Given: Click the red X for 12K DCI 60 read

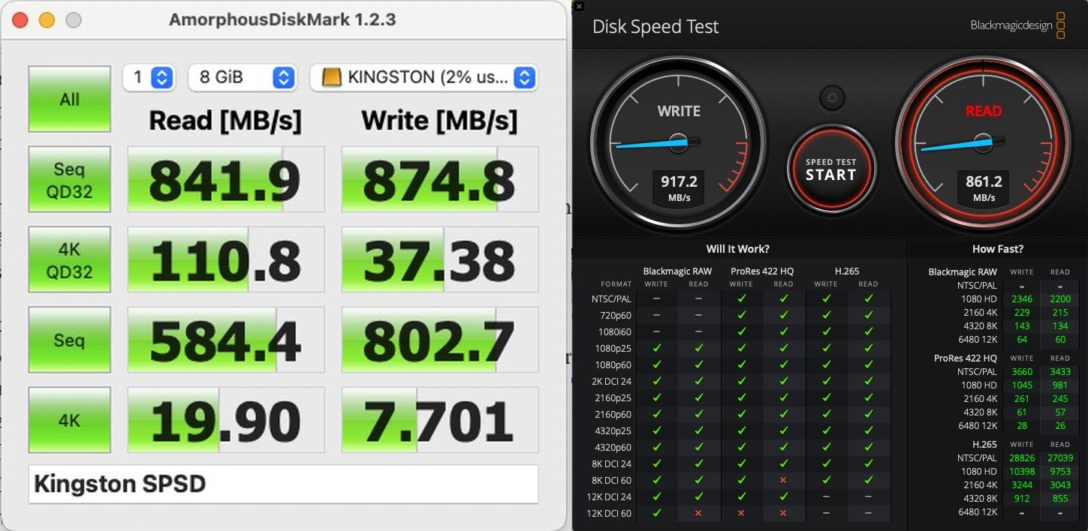Looking at the screenshot, I should tap(698, 513).
